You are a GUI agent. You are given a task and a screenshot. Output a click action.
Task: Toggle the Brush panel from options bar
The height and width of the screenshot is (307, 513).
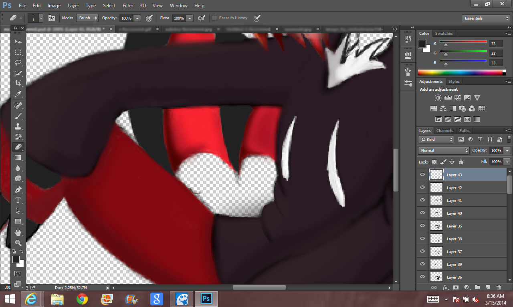52,18
